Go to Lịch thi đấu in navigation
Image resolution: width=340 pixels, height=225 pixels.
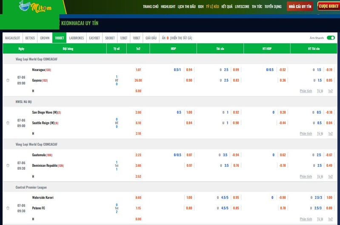pos(187,7)
